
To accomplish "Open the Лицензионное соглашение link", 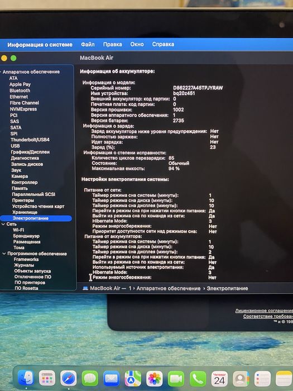I will (x=264, y=311).
